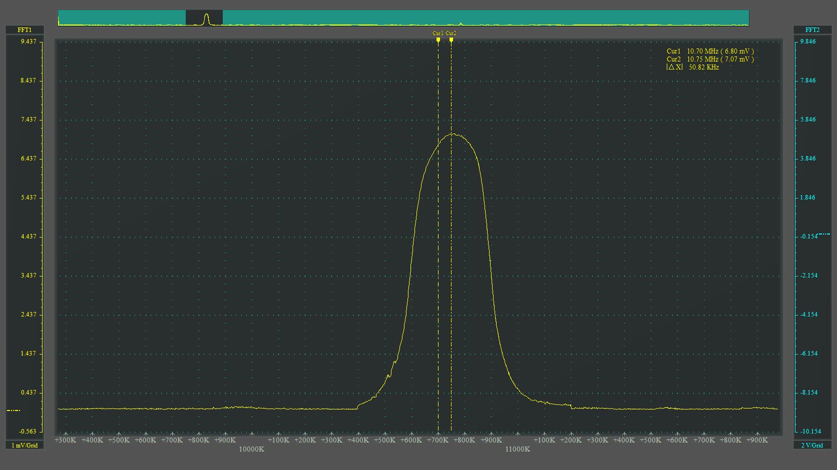Click the -10.154 value on FFT2 axis
837x470 pixels.
(x=811, y=431)
